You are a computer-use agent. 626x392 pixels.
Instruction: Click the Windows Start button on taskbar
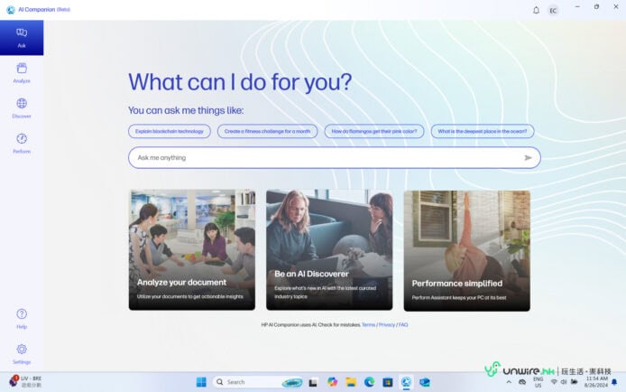[200, 382]
